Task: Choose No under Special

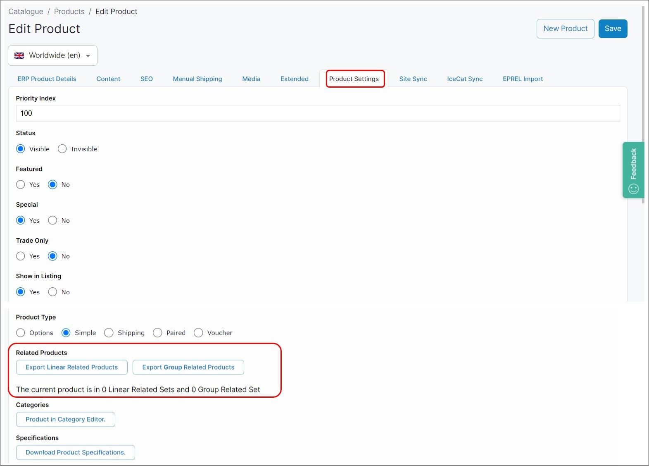Action: tap(52, 220)
